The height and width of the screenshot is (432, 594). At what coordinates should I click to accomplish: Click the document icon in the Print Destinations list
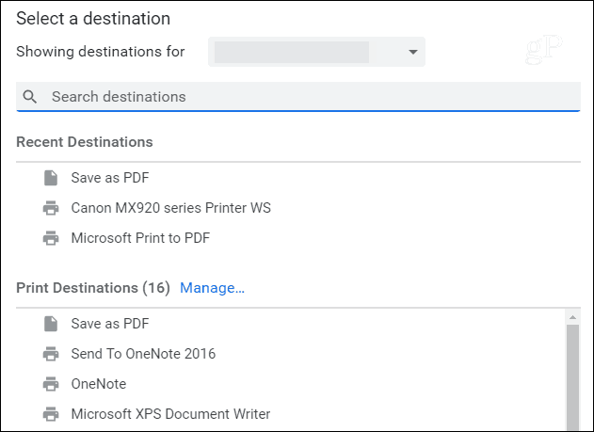pyautogui.click(x=51, y=324)
